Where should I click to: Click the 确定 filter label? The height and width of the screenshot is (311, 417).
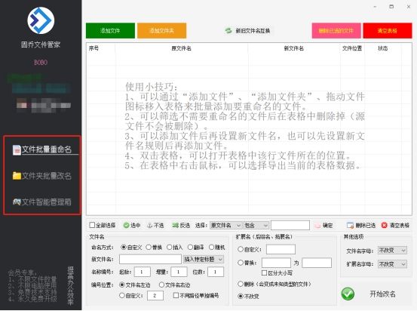[327, 226]
